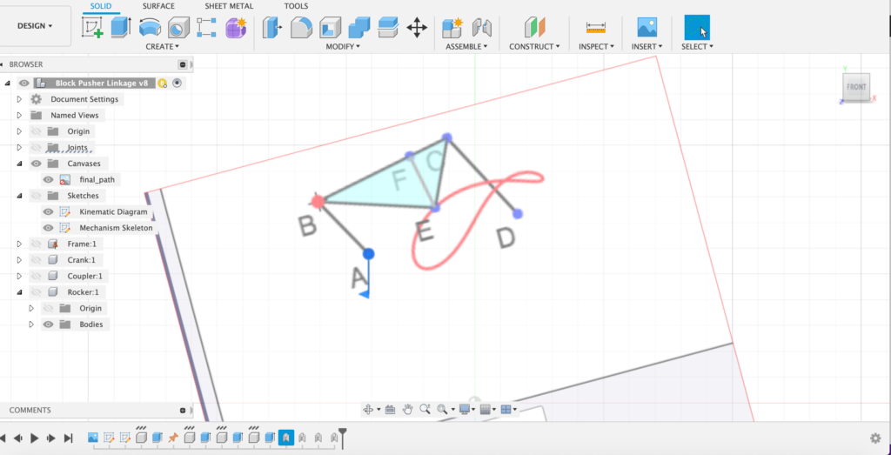
Task: Click the Joint tool in Assemble
Action: click(481, 28)
